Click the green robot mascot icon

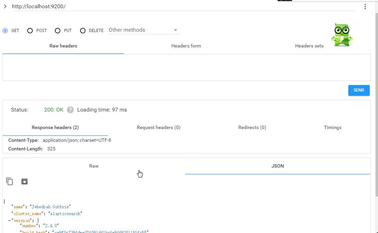tap(342, 35)
